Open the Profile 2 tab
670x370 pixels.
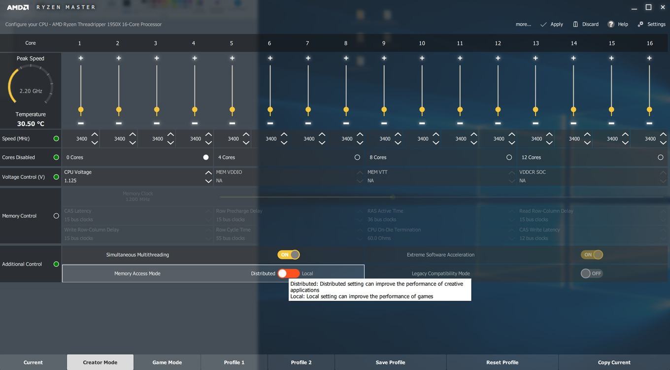pyautogui.click(x=301, y=362)
